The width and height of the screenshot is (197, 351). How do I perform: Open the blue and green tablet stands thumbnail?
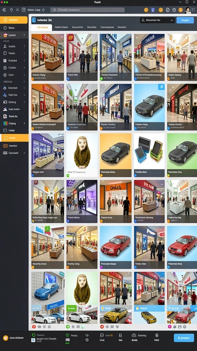149,155
